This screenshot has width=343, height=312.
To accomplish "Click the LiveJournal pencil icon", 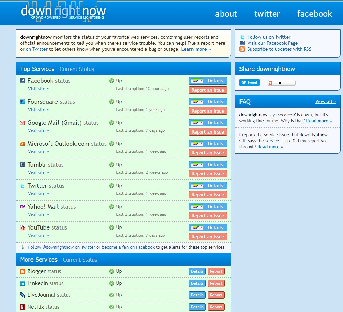I will point(22,295).
